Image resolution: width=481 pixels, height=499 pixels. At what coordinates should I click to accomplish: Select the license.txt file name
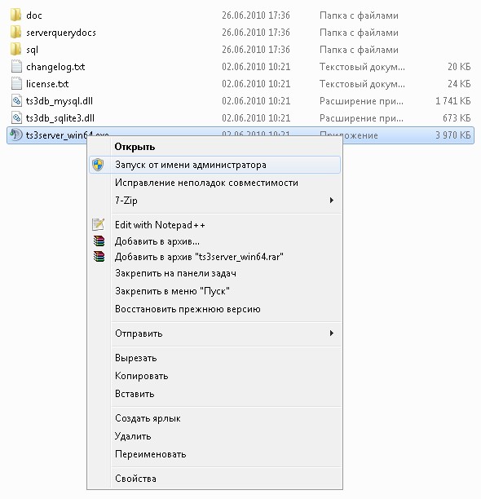(47, 84)
